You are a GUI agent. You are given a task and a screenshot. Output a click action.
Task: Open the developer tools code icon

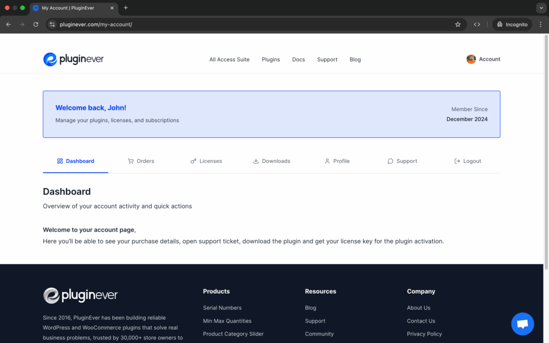coord(477,25)
